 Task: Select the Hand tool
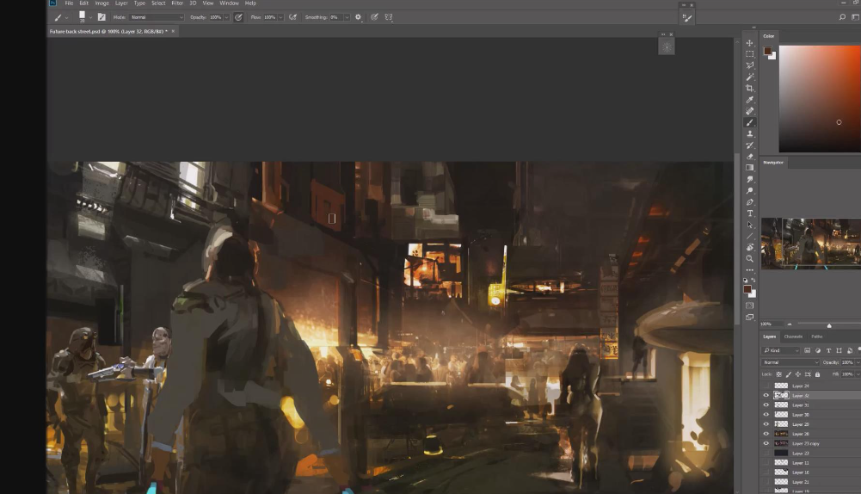click(749, 247)
